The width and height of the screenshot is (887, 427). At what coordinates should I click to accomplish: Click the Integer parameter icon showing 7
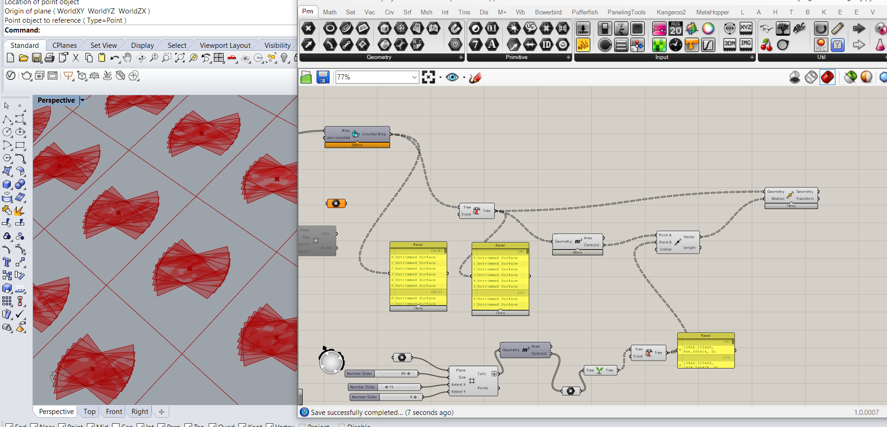click(476, 45)
